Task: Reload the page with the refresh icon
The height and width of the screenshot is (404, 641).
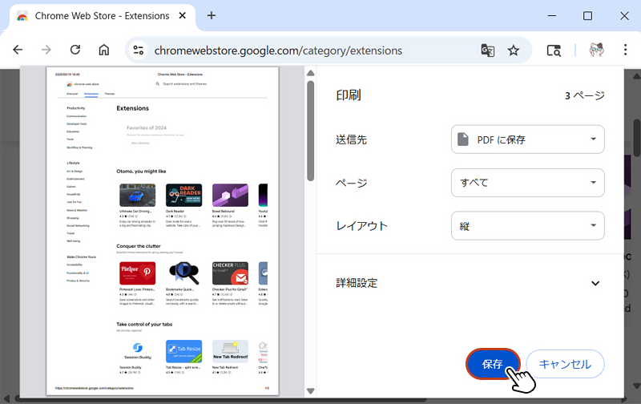Action: tap(75, 50)
